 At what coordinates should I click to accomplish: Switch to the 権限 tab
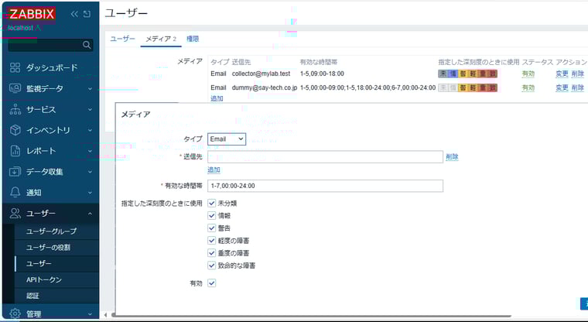click(x=193, y=39)
